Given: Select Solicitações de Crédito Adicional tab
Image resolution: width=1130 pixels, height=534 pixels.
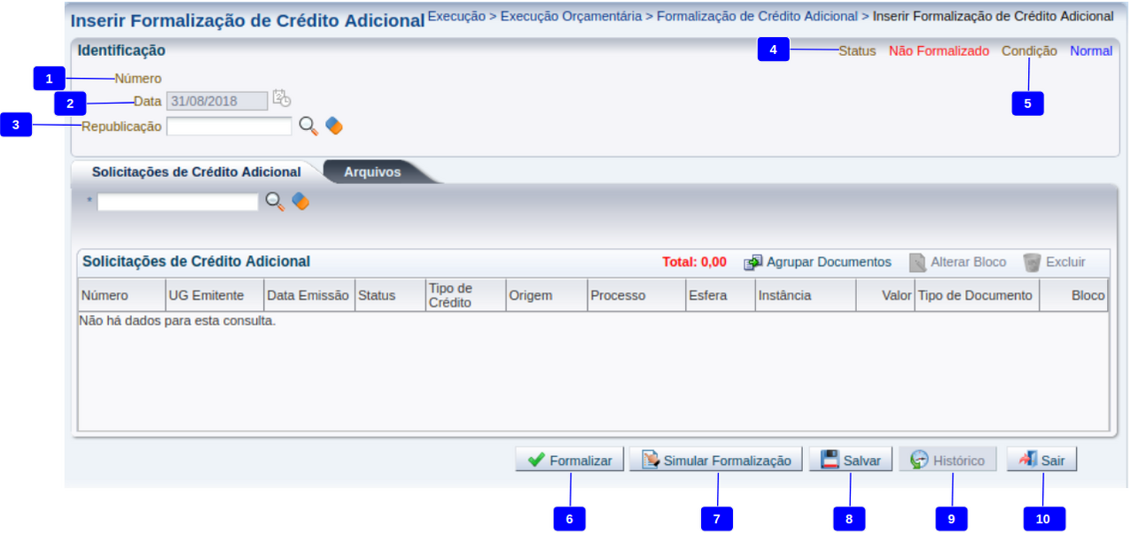Looking at the screenshot, I should [x=196, y=173].
